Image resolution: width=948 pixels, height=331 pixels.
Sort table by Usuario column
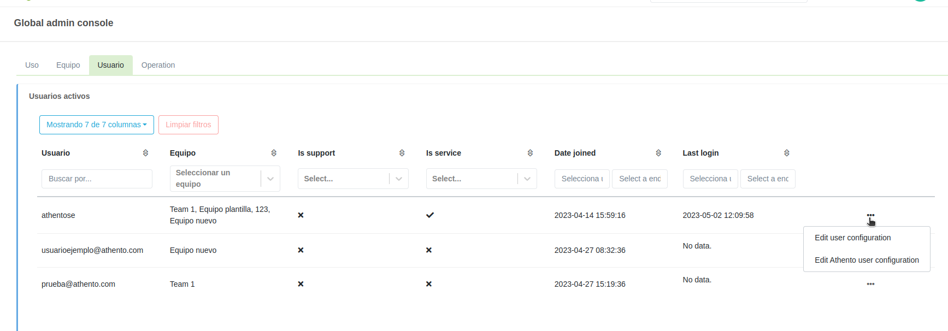point(145,153)
